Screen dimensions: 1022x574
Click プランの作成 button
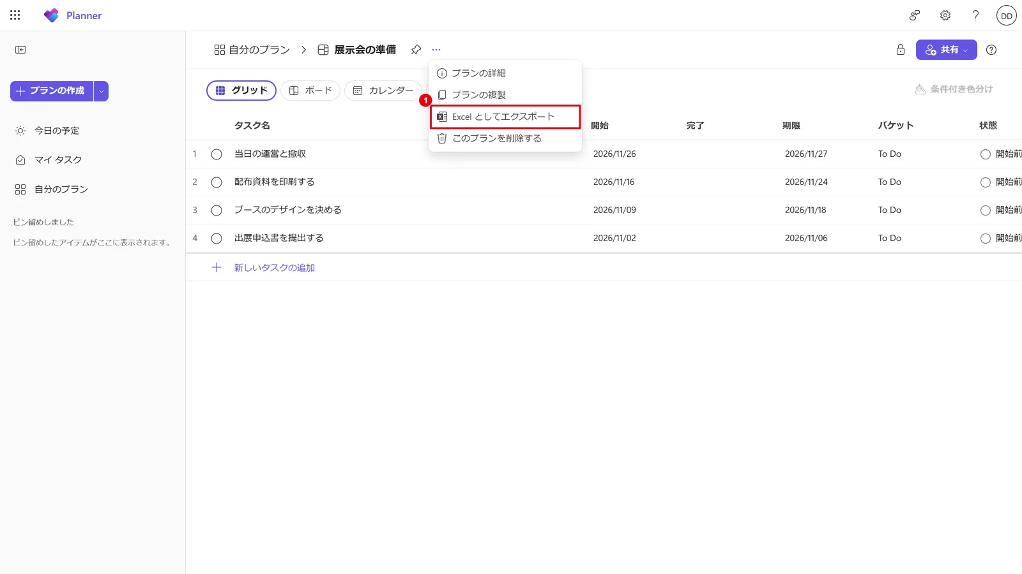(52, 91)
